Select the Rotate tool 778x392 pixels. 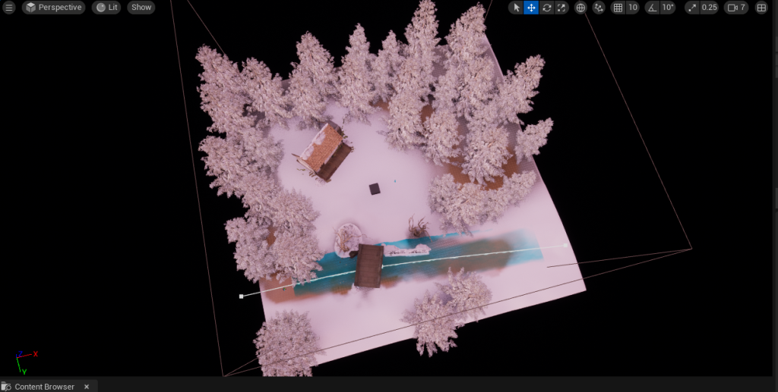pos(546,8)
